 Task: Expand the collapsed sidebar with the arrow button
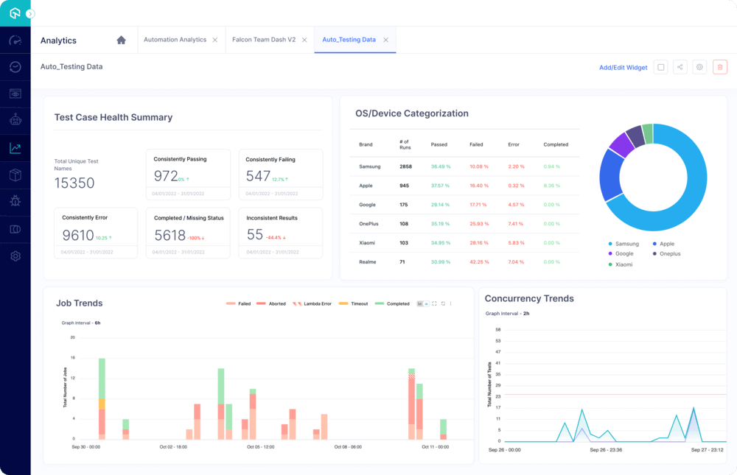(x=29, y=13)
